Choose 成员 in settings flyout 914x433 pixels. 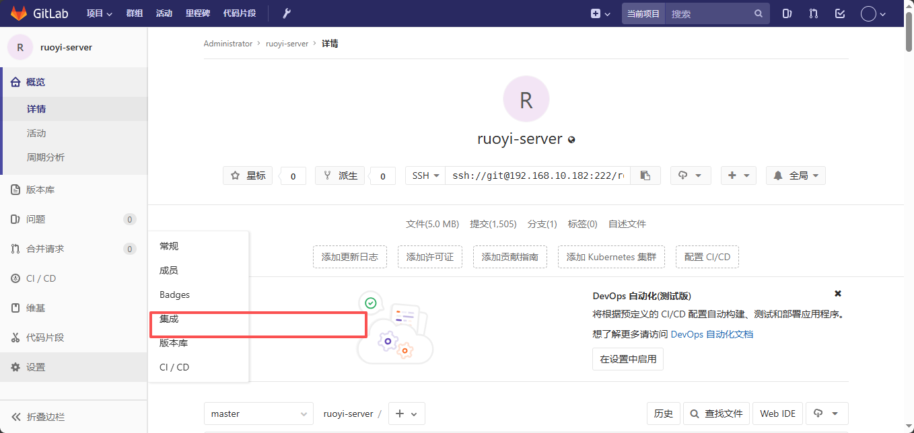[199, 270]
